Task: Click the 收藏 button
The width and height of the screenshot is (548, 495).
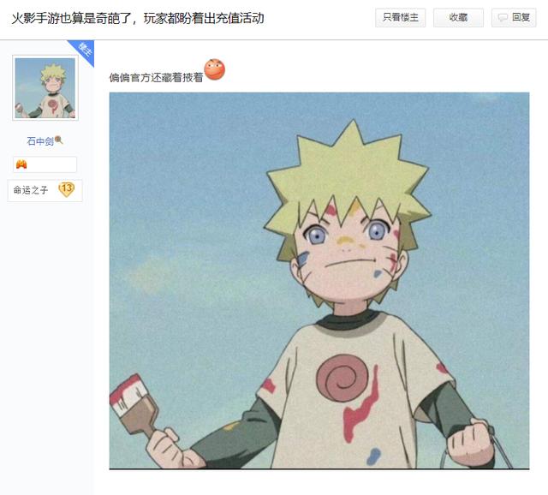Action: point(458,17)
